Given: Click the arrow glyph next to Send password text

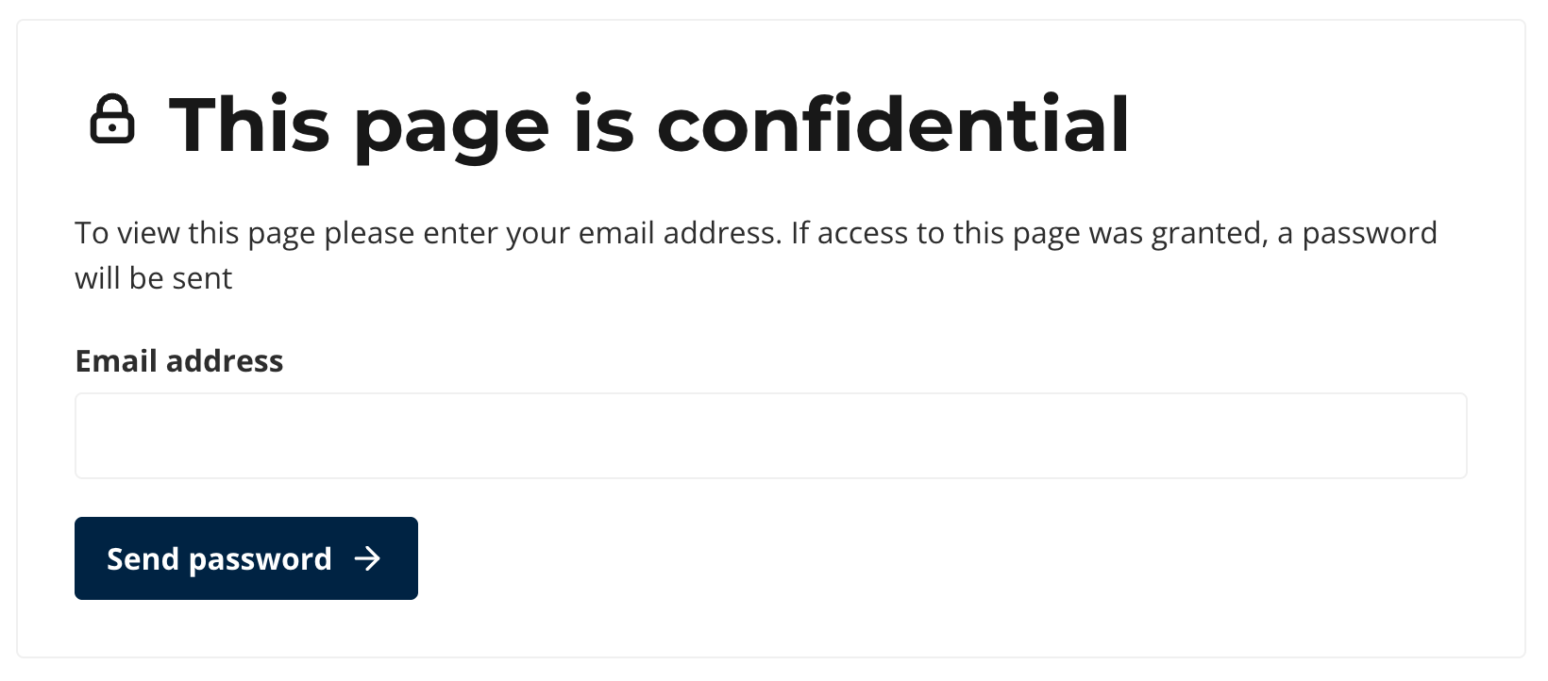Looking at the screenshot, I should pyautogui.click(x=367, y=558).
